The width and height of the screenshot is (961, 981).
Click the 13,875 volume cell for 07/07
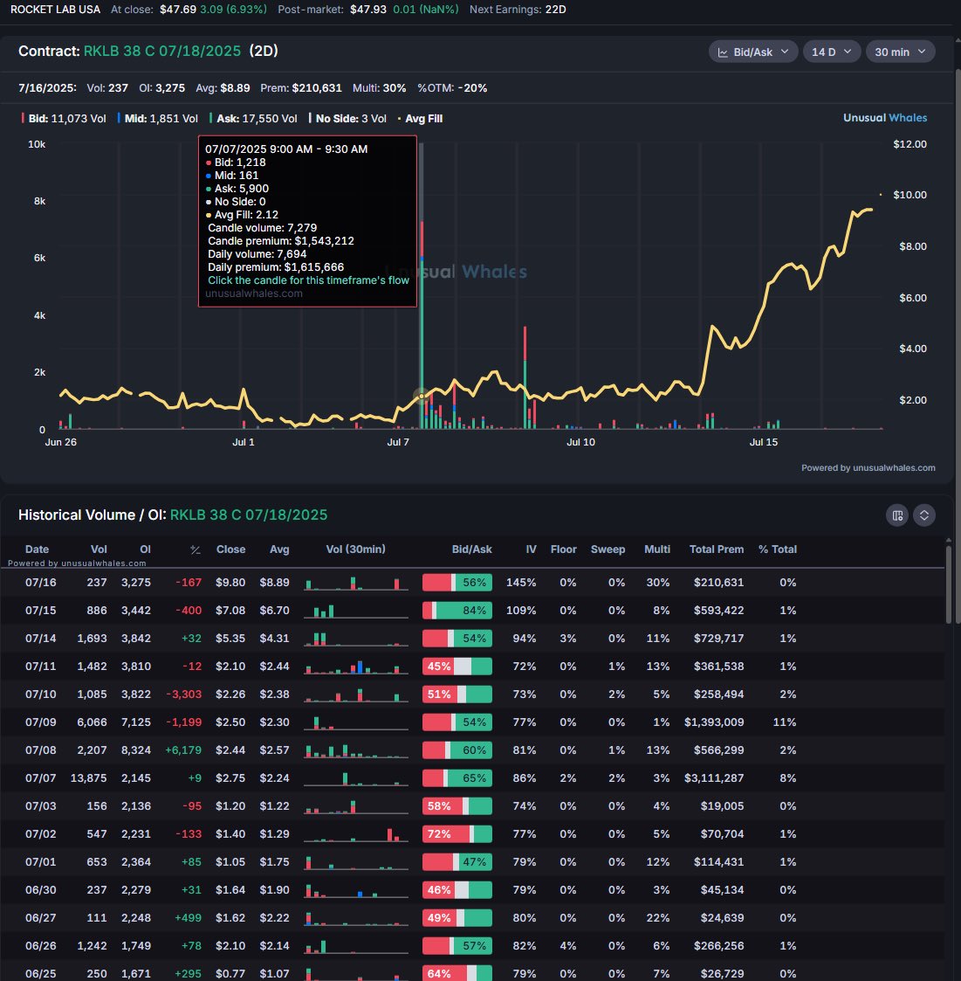(89, 778)
